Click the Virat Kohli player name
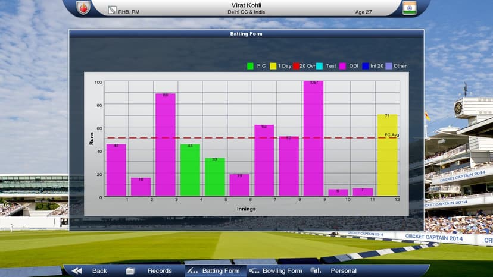The image size is (493, 277). click(x=246, y=5)
